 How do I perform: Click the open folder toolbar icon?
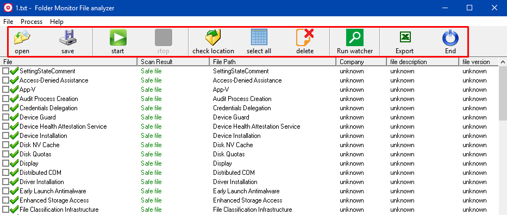(22, 37)
